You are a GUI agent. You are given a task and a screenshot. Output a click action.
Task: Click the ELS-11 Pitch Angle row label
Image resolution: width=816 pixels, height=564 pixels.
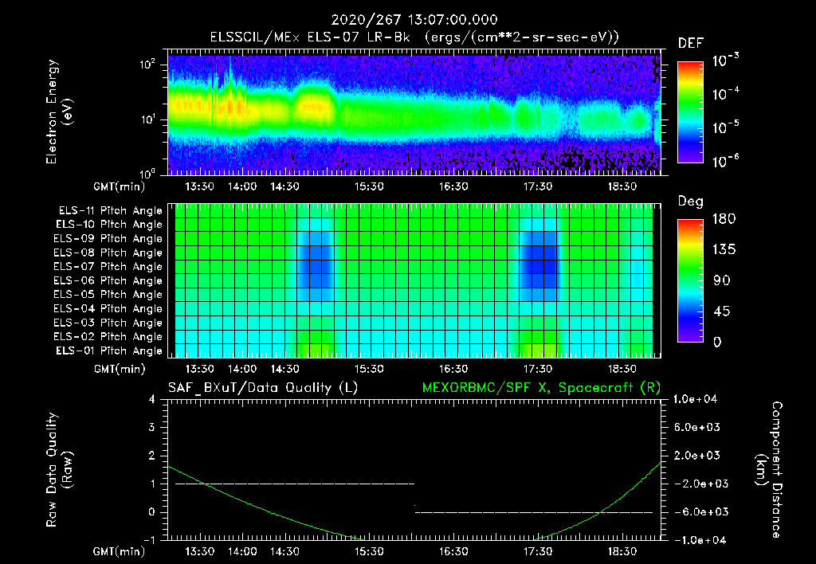pos(110,211)
